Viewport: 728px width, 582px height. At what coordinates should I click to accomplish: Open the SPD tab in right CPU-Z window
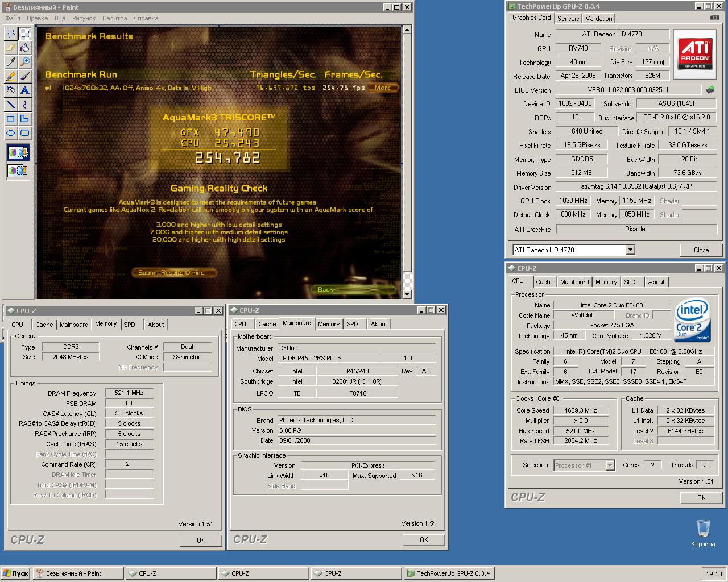point(630,282)
